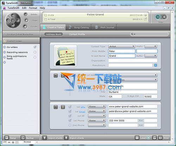Click the contact photo sticky note thumbnail
Screen dimensions: 176x146
tap(65, 56)
